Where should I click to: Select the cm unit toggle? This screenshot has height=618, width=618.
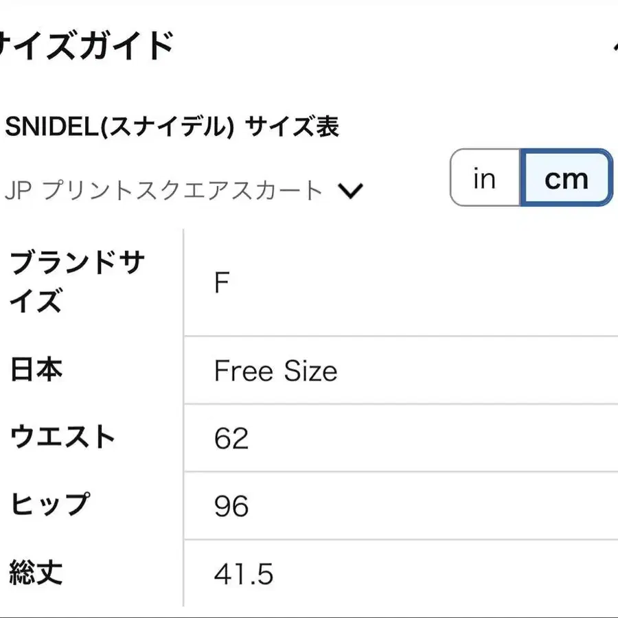click(566, 178)
